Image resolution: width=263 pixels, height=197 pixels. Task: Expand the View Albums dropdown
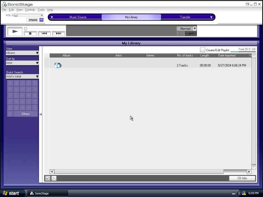37,53
